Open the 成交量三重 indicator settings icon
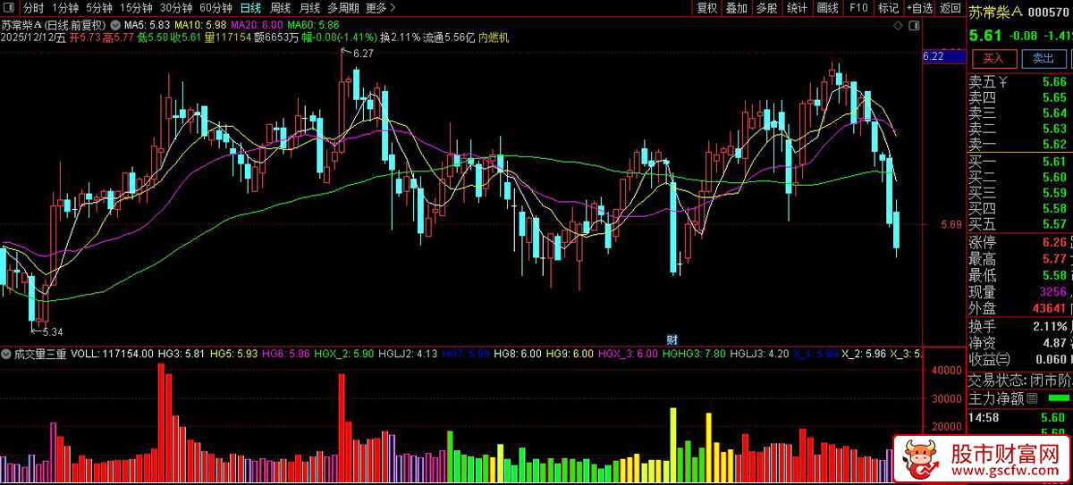Screen dimensions: 1073x485 tap(7, 355)
